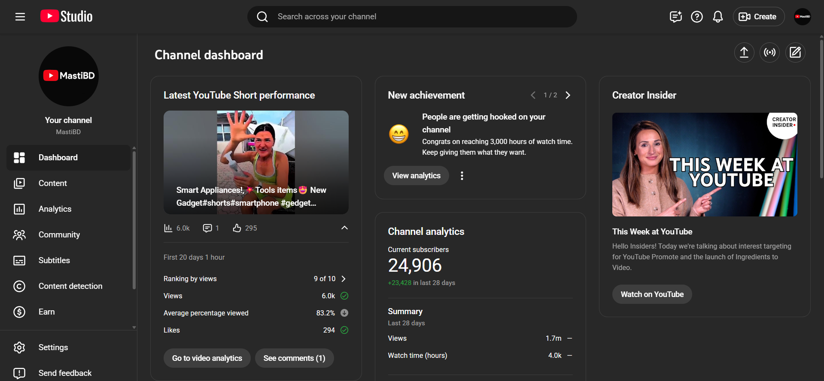
Task: Click the Watch on YouTube button
Action: click(652, 294)
